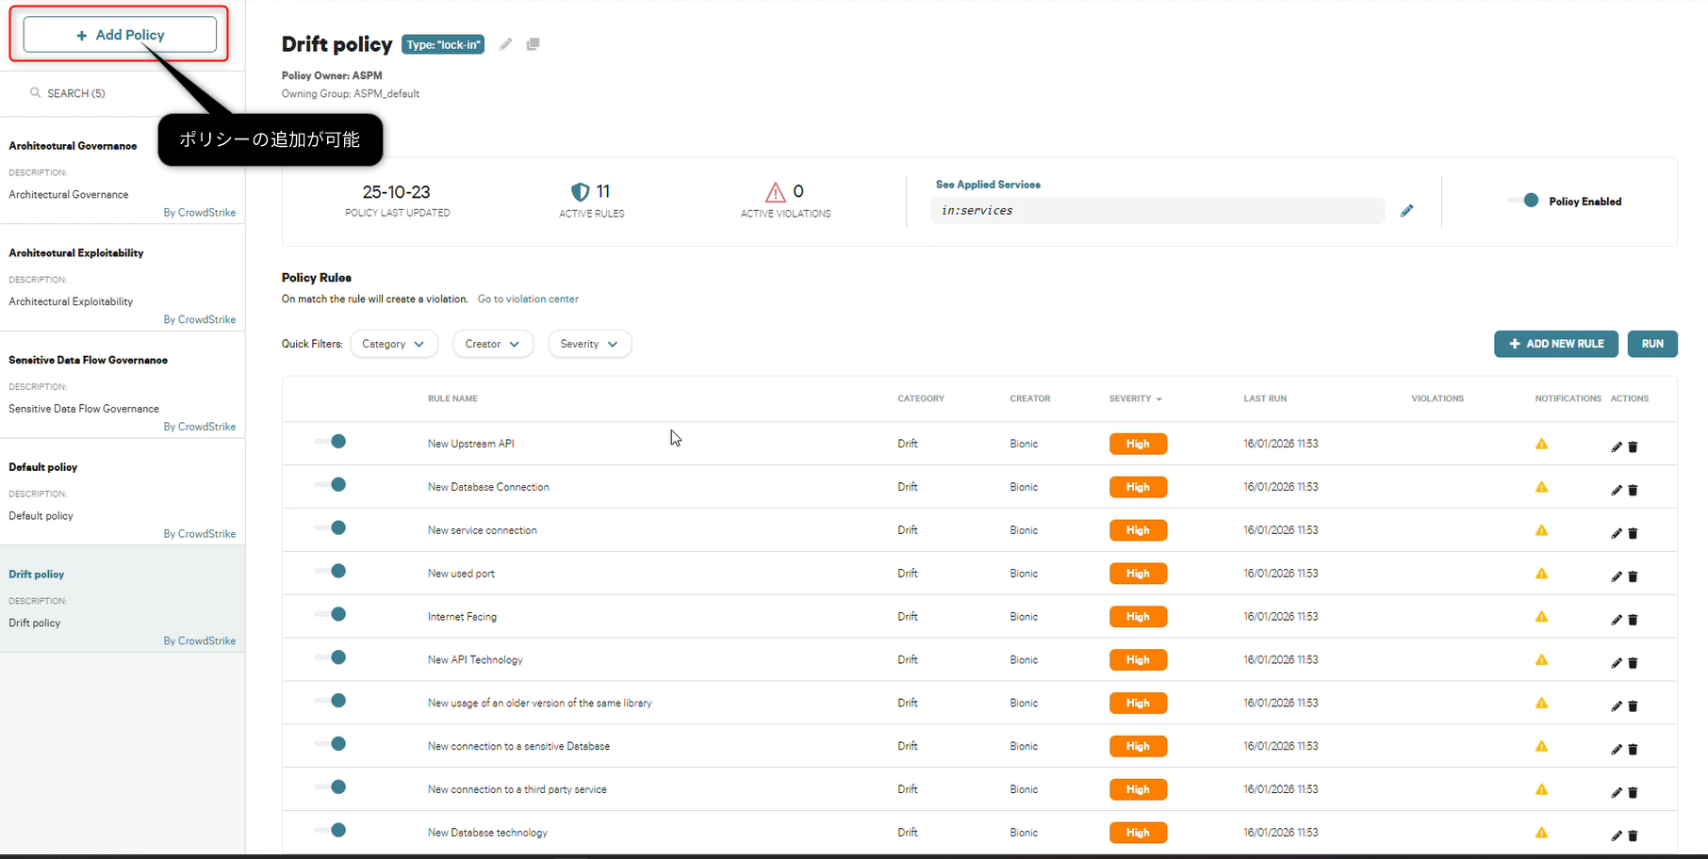Edit the Drift policy title with the pencil icon
1708x859 pixels.
(x=505, y=44)
